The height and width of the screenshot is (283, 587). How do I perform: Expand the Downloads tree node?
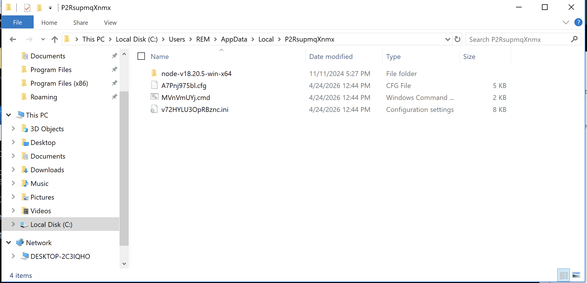pyautogui.click(x=13, y=169)
